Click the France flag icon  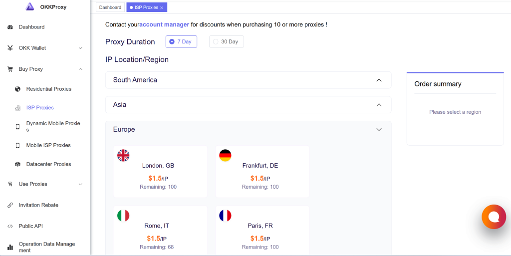click(x=225, y=216)
